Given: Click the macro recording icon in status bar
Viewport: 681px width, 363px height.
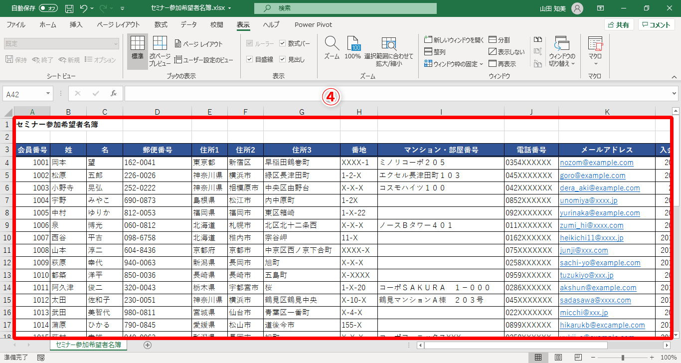Looking at the screenshot, I should pos(41,358).
